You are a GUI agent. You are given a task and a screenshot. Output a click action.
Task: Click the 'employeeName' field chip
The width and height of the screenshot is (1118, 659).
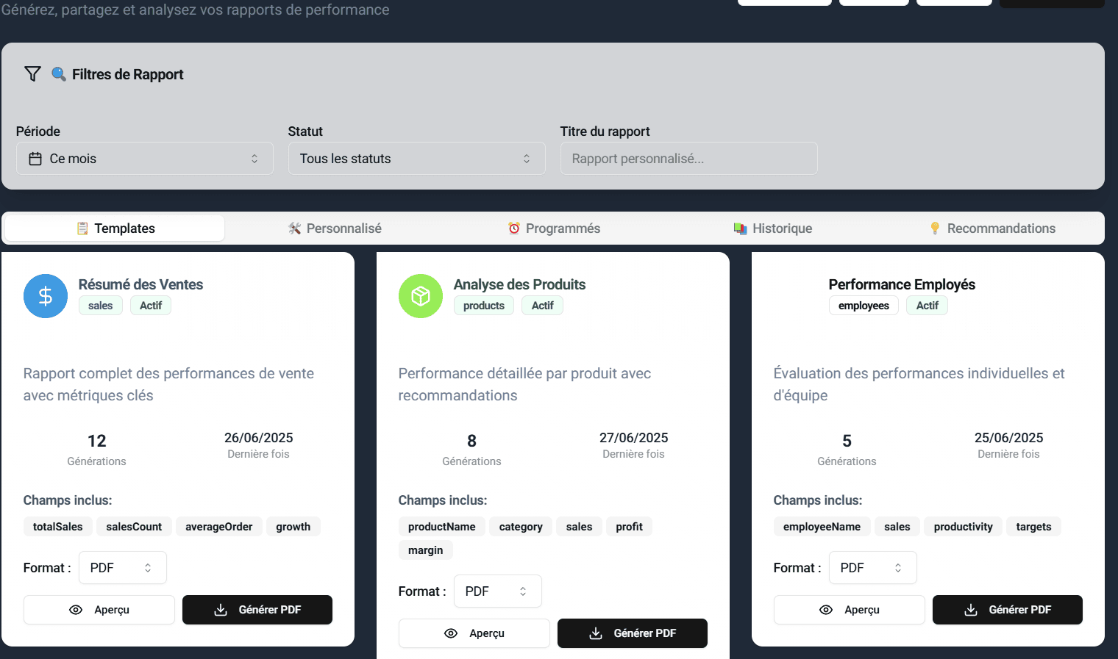[822, 527]
